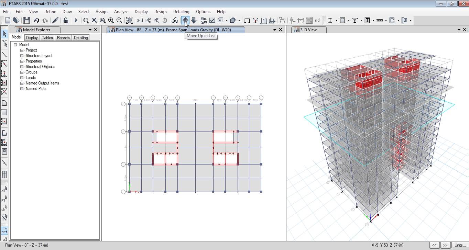Open the Detailing menu

click(x=181, y=11)
